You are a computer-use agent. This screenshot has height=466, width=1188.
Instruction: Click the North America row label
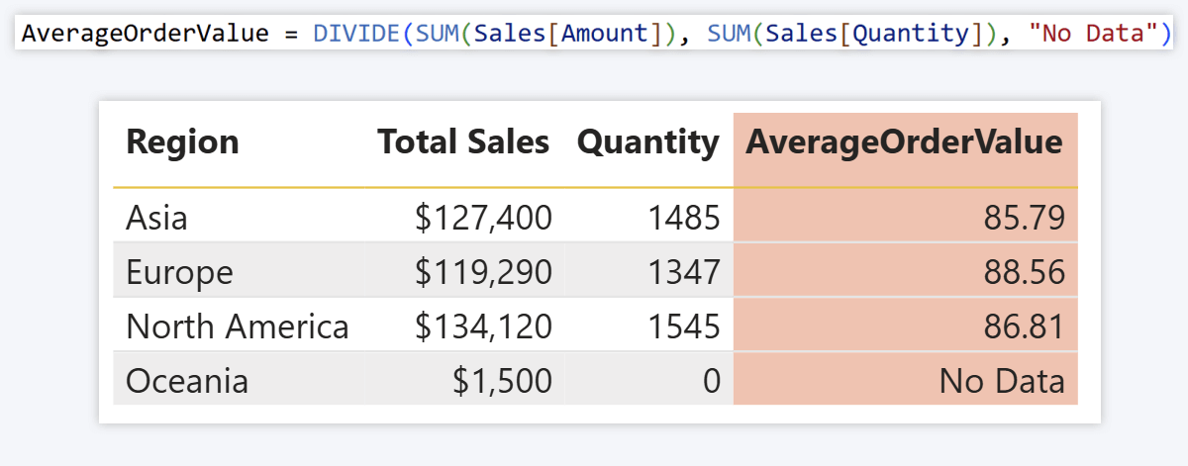(237, 326)
